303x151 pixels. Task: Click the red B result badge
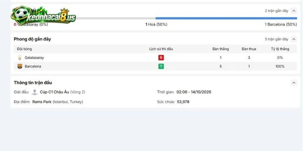(x=161, y=58)
